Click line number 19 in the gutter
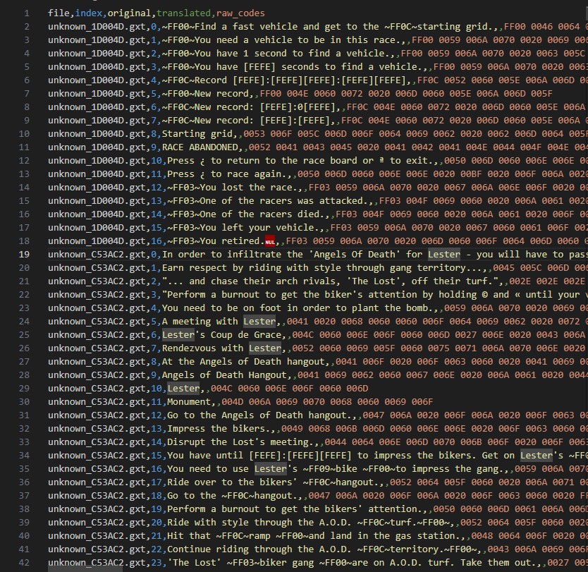The width and height of the screenshot is (588, 572). tap(24, 255)
